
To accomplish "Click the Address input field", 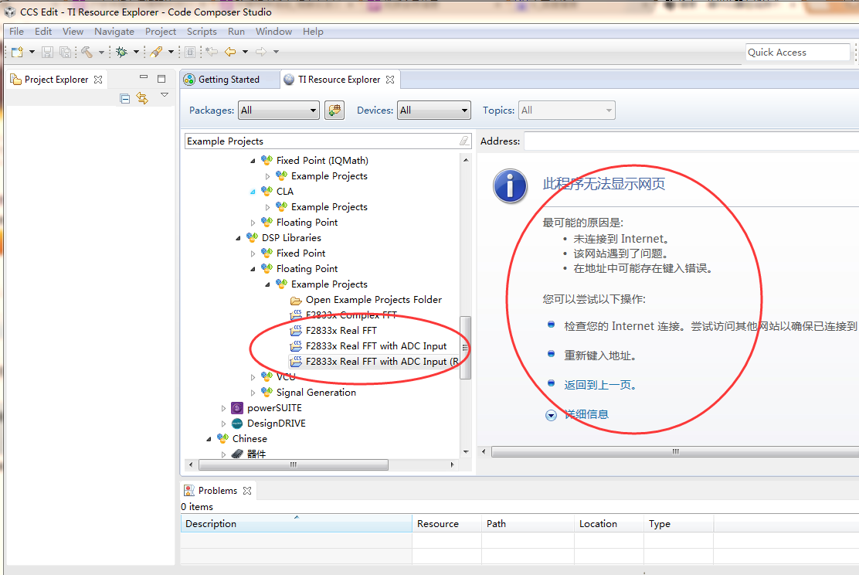I will (x=691, y=141).
